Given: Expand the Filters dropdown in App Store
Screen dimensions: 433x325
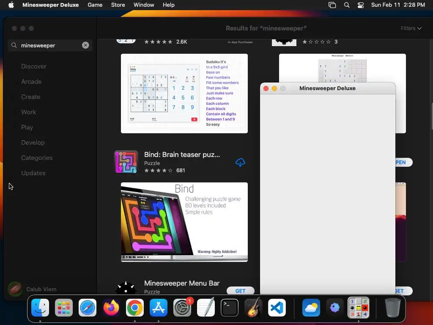Looking at the screenshot, I should [411, 28].
